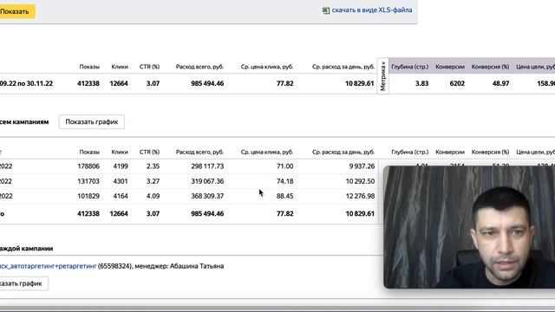Open the автотаргетинг+ретаргетинг campaign link
555x312 pixels.
[48, 266]
